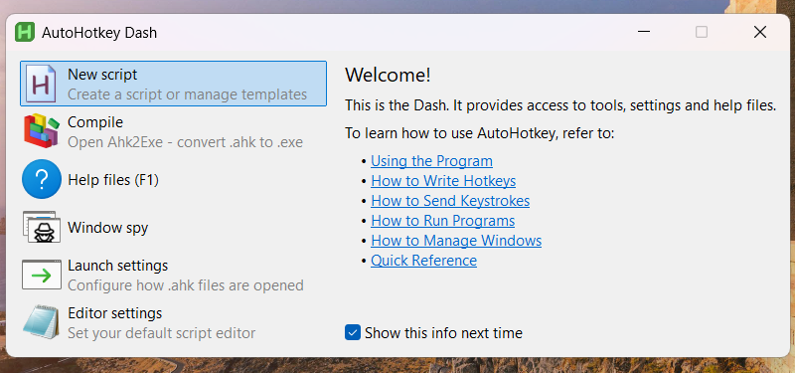This screenshot has height=373, width=795.
Task: Click the blue Help question mark icon
Action: click(x=42, y=179)
